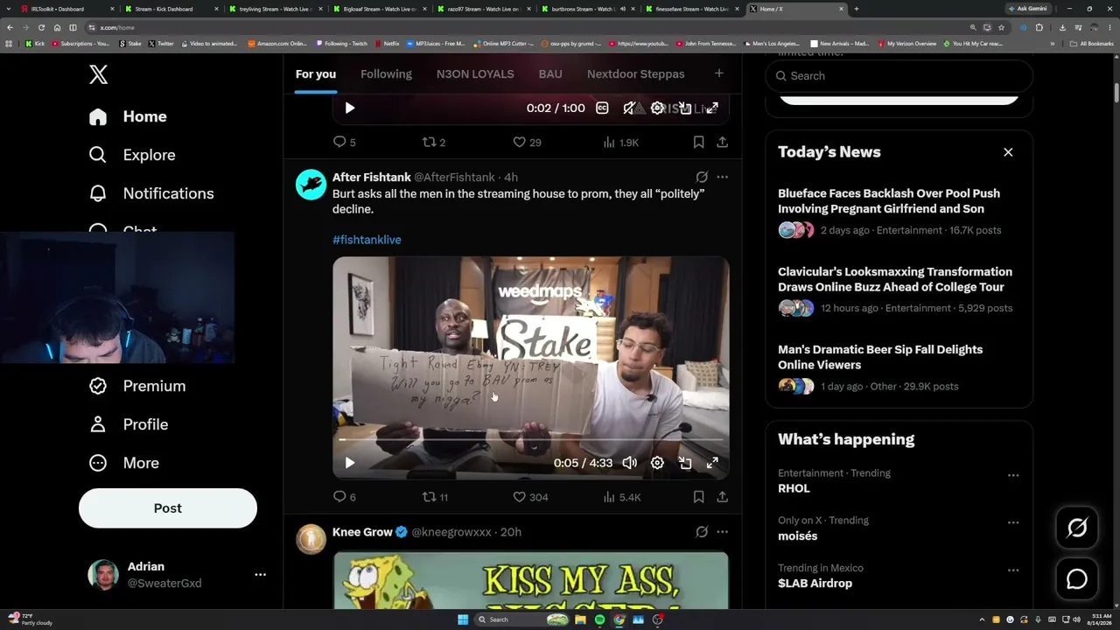Open account menu for Adrian @SweaterGxd

(x=177, y=575)
